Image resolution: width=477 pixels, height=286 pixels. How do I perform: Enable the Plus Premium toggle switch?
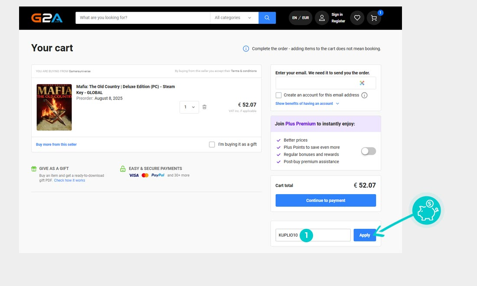(369, 151)
